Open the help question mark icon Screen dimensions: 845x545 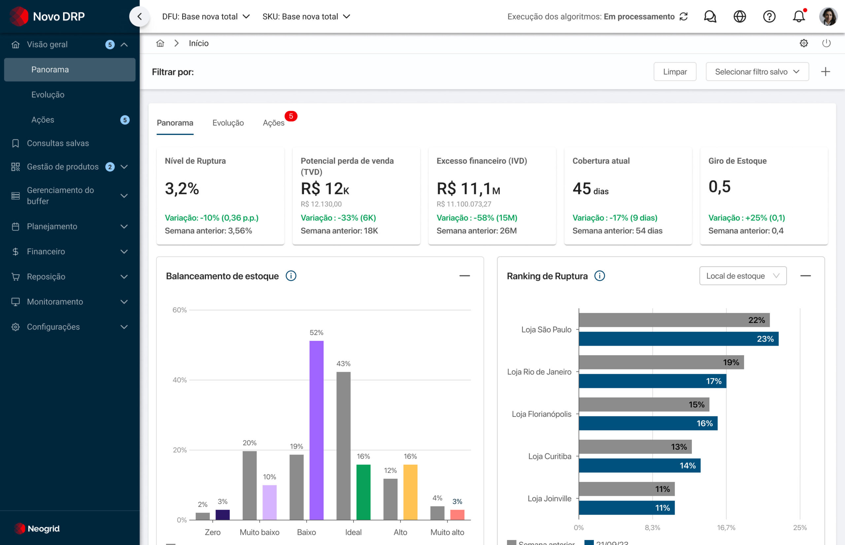tap(769, 16)
